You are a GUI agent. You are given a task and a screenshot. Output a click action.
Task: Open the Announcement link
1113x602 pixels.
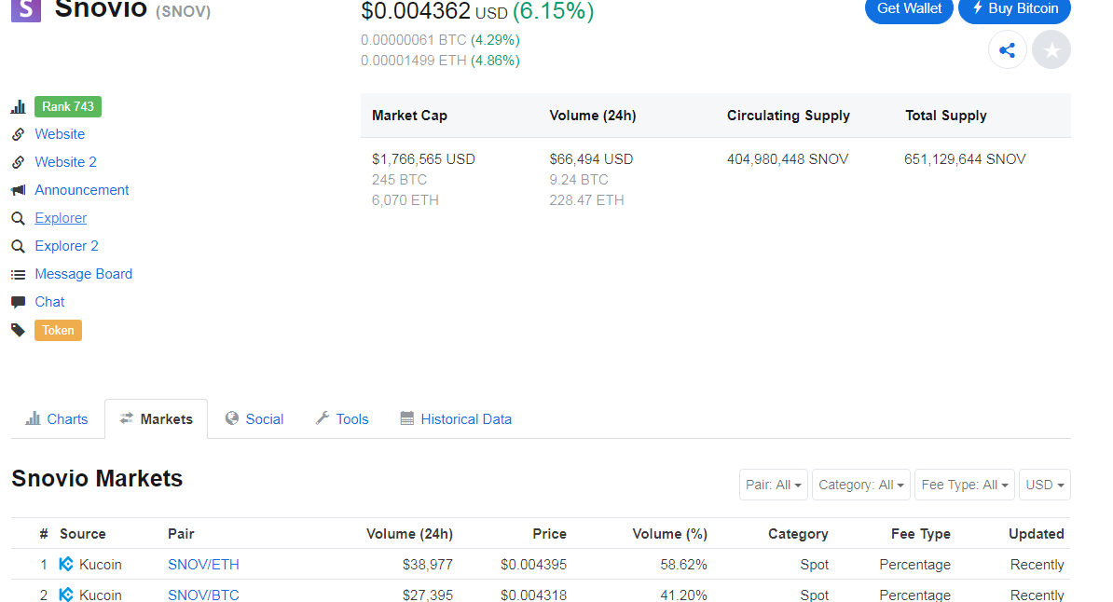point(82,190)
